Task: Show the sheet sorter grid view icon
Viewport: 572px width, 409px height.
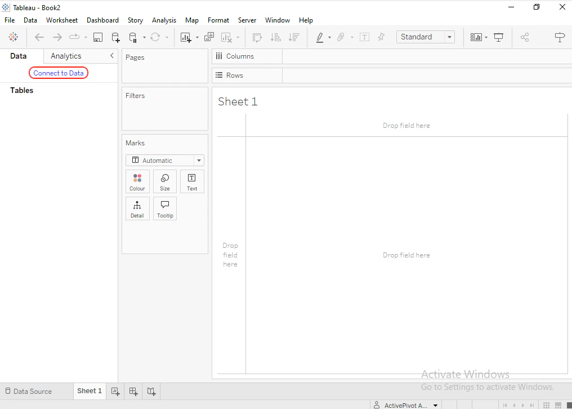Action: (x=546, y=406)
